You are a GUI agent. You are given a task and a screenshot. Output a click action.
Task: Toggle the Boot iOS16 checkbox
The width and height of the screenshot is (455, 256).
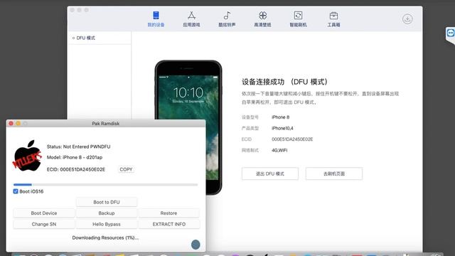tap(16, 191)
